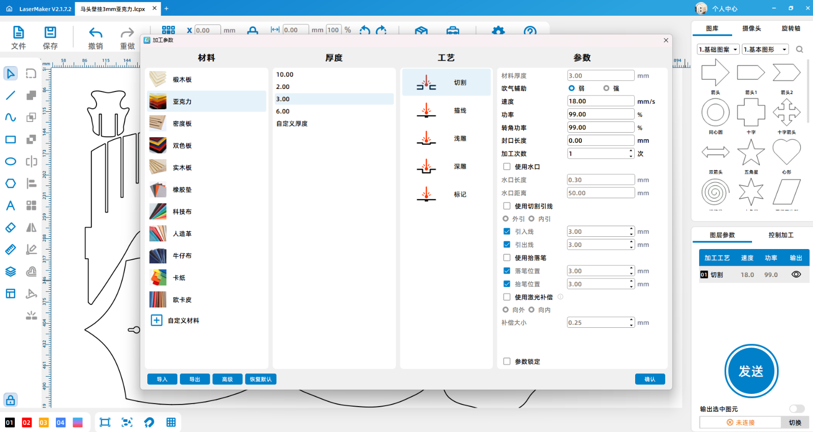Select the 描线 line tracing process
813x432 pixels.
447,110
